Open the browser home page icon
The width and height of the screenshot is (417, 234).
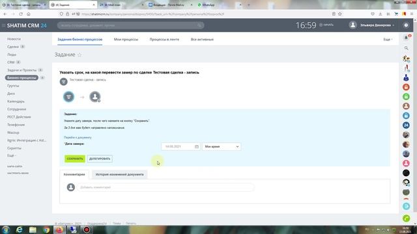tap(29, 14)
